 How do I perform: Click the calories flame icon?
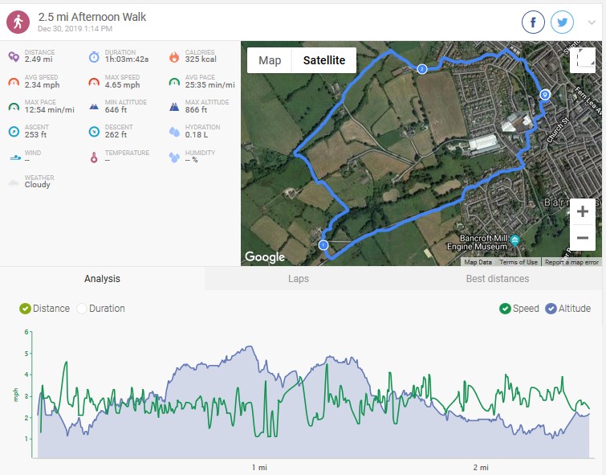[174, 56]
